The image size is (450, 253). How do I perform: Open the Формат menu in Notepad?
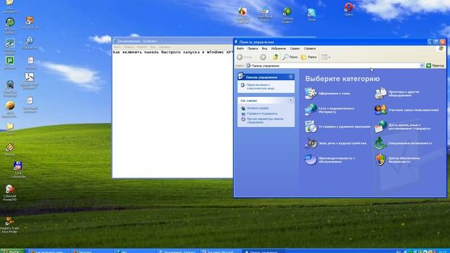point(142,47)
